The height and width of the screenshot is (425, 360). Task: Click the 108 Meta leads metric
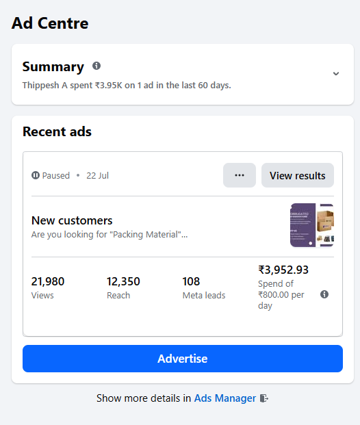[204, 287]
